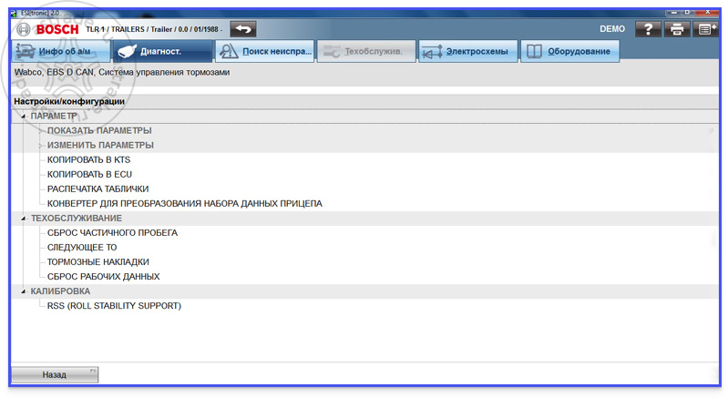Collapse the ПАРАМЕТР tree node
This screenshot has height=398, width=728.
click(x=23, y=117)
